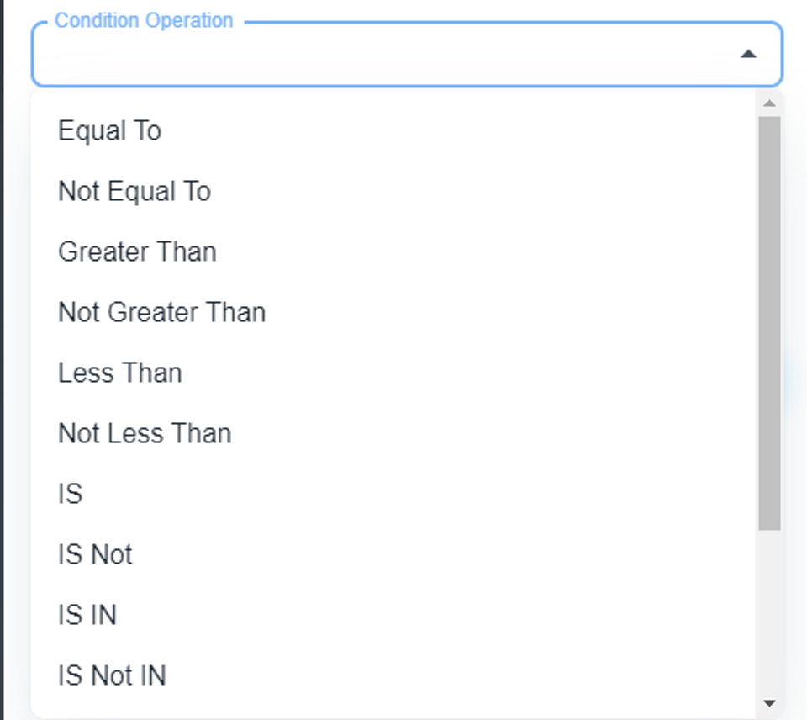Image resolution: width=807 pixels, height=720 pixels.
Task: Click the scrollbar down arrow
Action: point(769,703)
